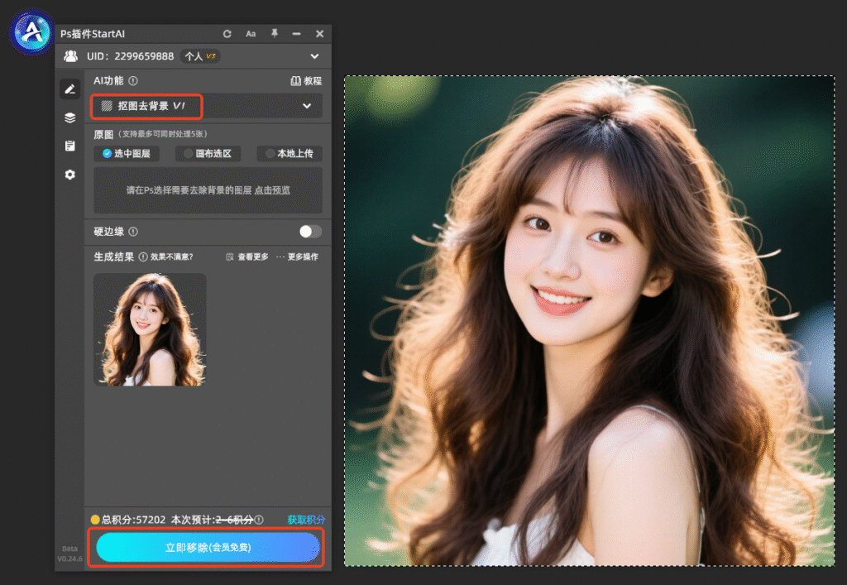Pin the StartAI plugin panel

click(x=275, y=33)
